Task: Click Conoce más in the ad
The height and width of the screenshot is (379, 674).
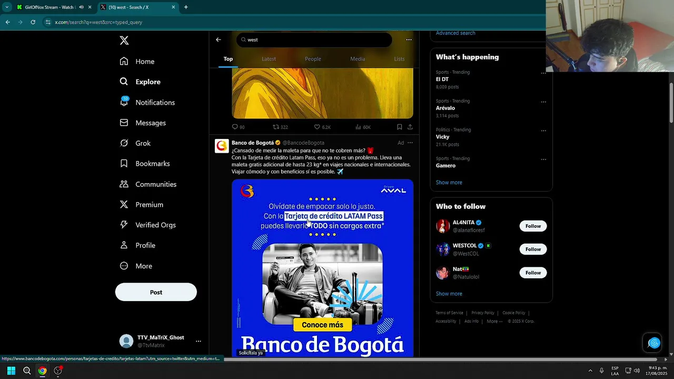Action: pyautogui.click(x=322, y=325)
